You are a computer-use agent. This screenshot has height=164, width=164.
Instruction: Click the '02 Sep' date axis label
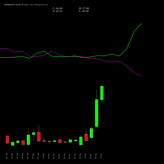pyautogui.click(x=54, y=156)
